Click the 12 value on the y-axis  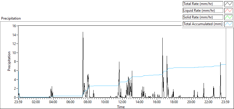pos(14,44)
